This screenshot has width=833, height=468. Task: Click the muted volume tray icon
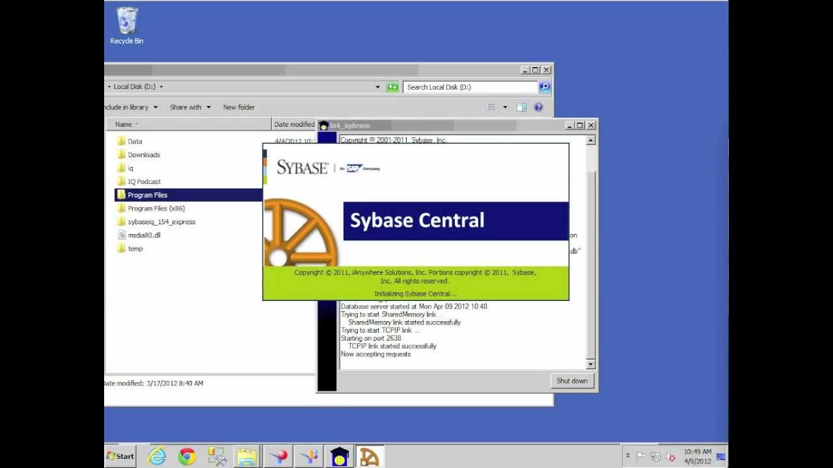(x=670, y=456)
